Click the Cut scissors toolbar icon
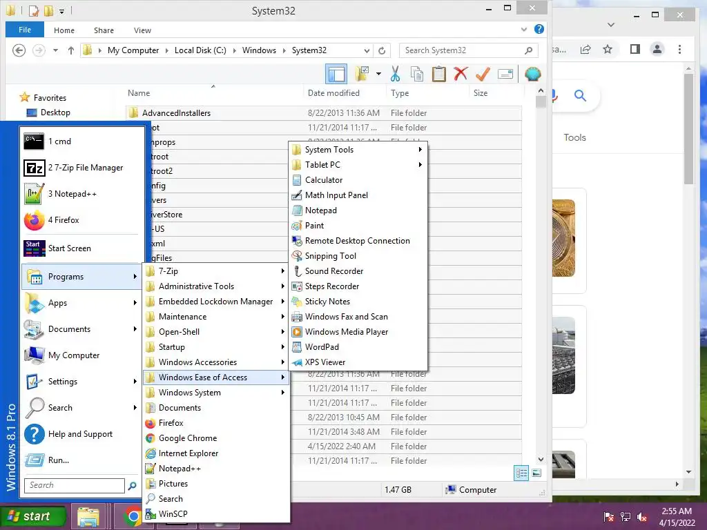 tap(396, 74)
